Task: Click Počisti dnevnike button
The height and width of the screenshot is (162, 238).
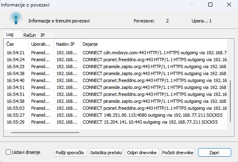Action: point(178,153)
